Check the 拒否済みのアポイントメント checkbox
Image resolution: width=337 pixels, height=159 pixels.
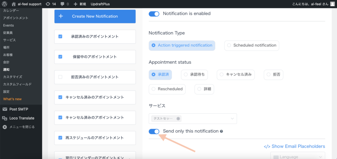coord(60,77)
